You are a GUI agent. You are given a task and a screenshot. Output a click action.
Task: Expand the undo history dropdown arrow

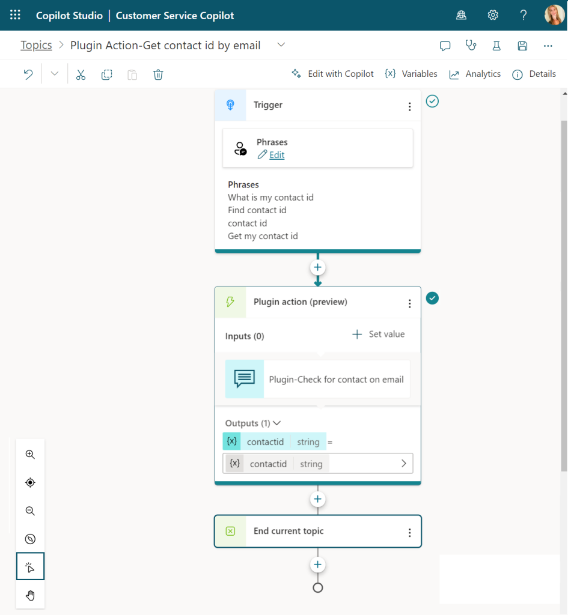coord(55,74)
